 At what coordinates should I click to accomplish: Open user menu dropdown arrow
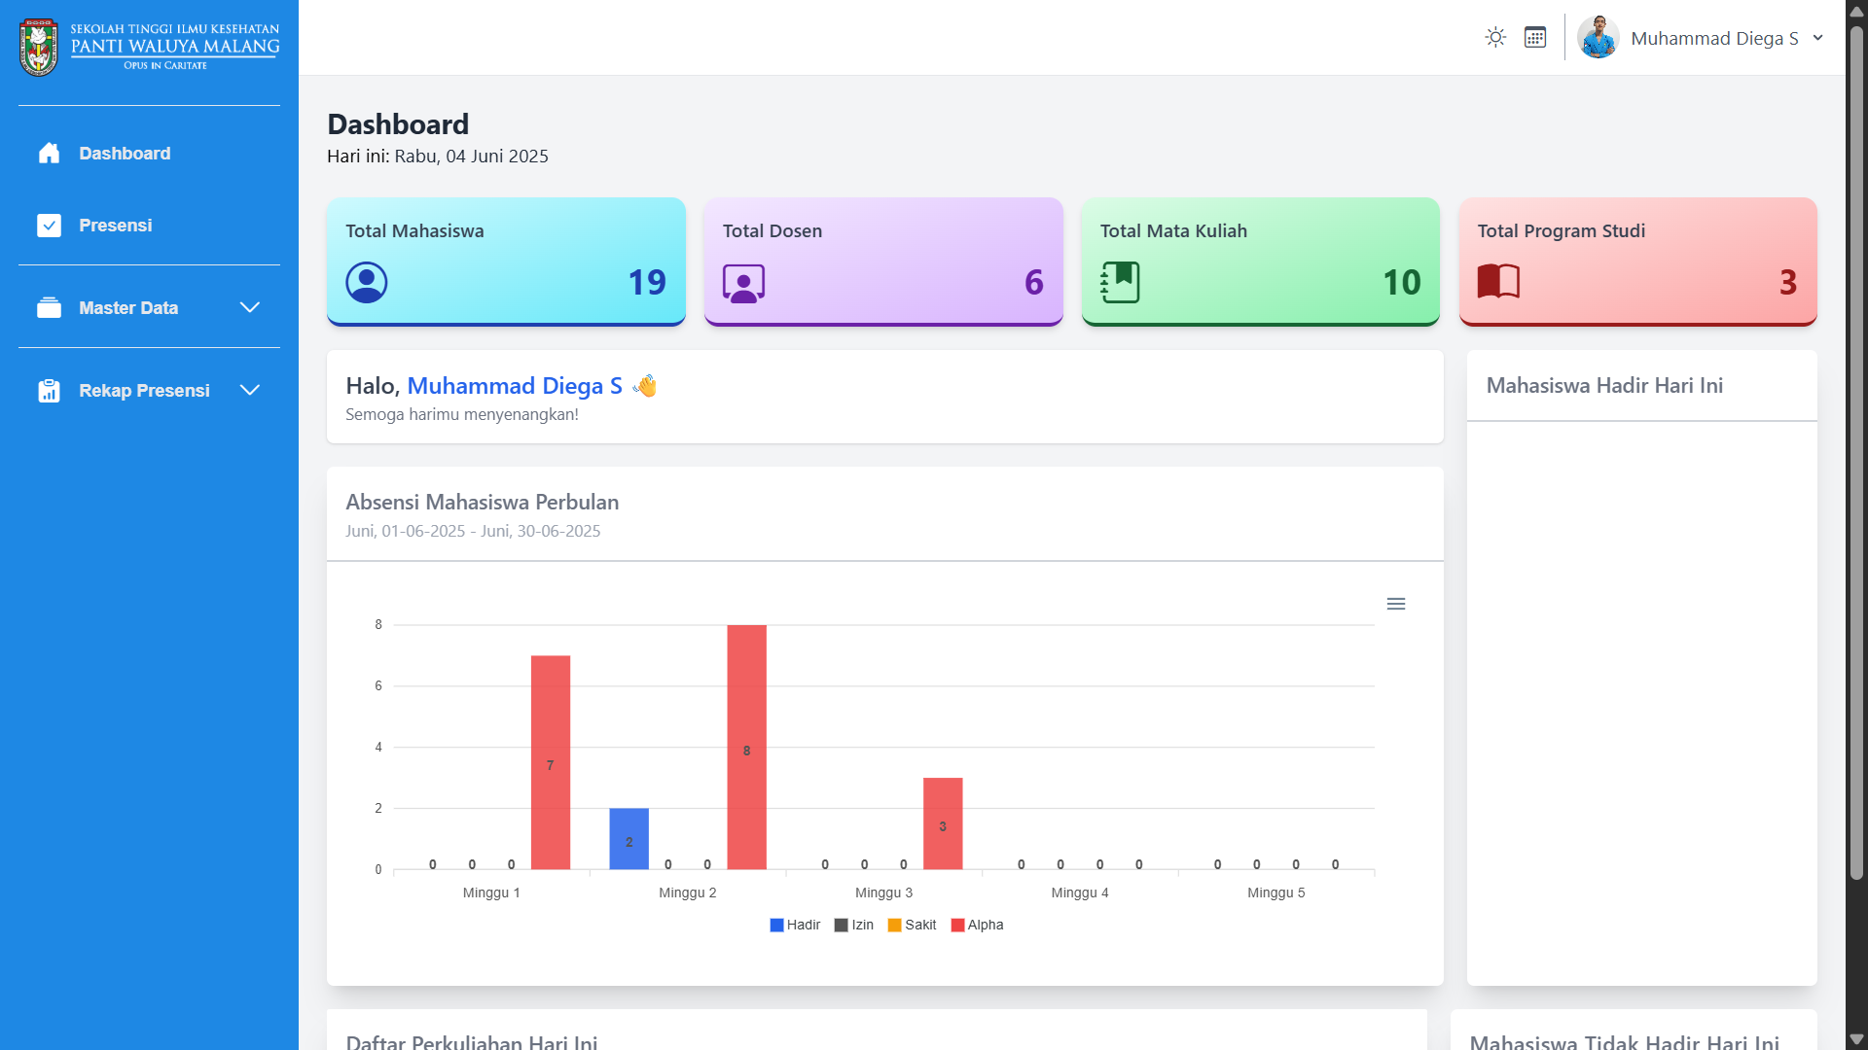pyautogui.click(x=1817, y=38)
